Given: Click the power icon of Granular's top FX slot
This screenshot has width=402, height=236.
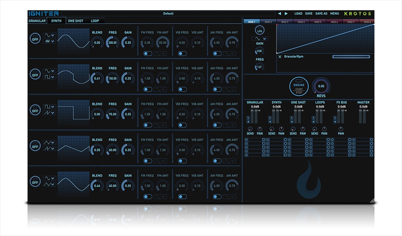Looking at the screenshot, I should [246, 140].
